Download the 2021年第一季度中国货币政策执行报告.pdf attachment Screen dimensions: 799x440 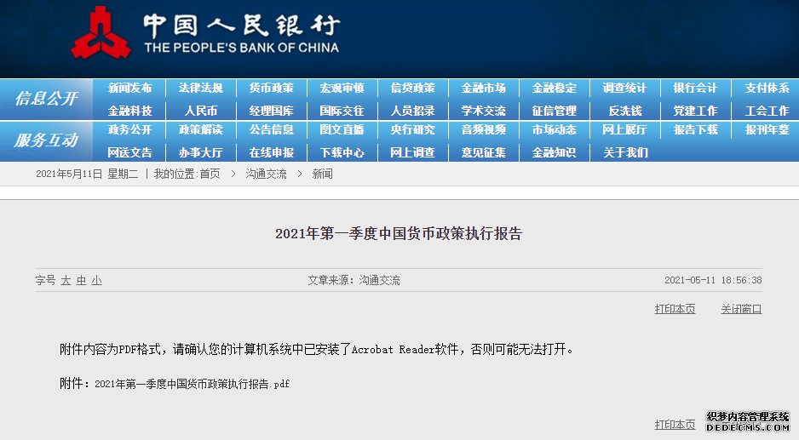(x=193, y=384)
